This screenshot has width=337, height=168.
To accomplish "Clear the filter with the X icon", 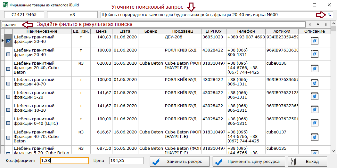I will click(x=310, y=24).
